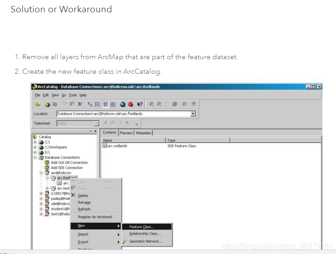Viewport: 336px width, 254px height.
Task: Switch to Details view icon
Action: point(105,104)
